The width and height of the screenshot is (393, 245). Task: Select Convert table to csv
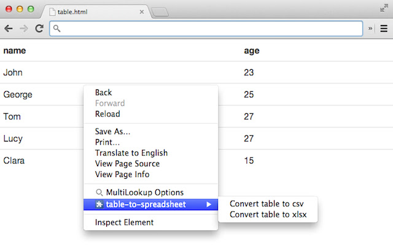(x=267, y=204)
